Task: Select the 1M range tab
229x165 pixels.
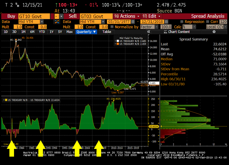Action: 23,32
